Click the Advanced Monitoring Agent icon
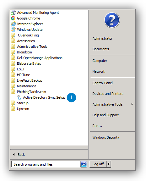This screenshot has height=181, width=146. [13, 13]
